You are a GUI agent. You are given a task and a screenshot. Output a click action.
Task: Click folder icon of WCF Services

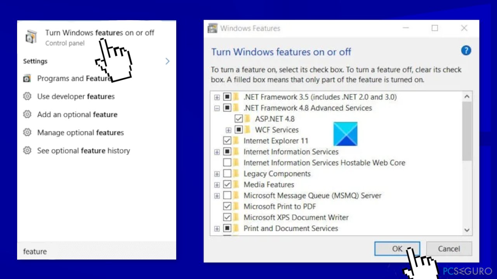pyautogui.click(x=247, y=129)
